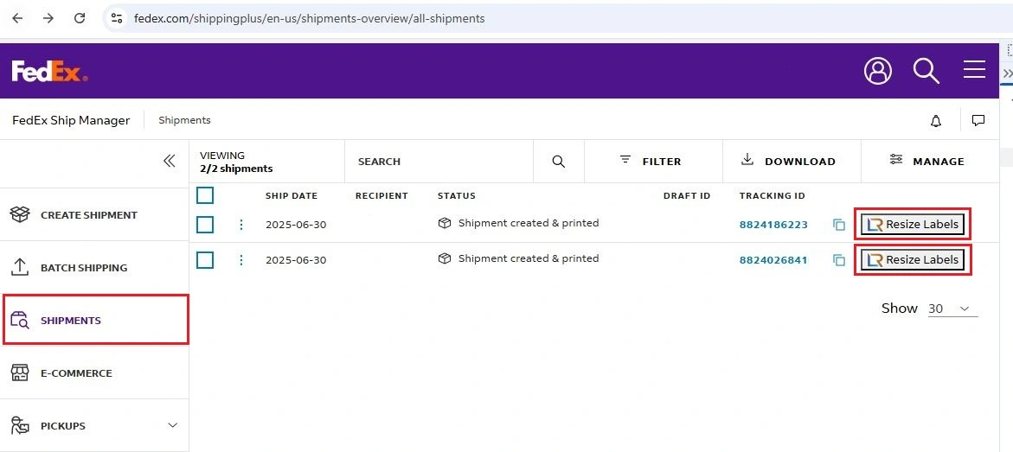Collapse the left sidebar with double chevron
This screenshot has height=452, width=1013.
(169, 161)
